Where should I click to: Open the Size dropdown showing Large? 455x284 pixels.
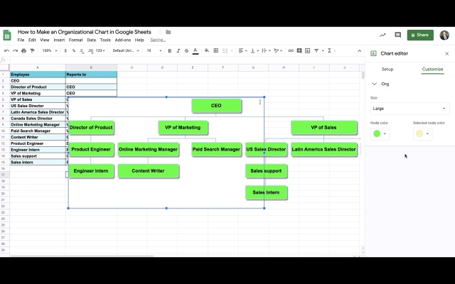point(409,109)
